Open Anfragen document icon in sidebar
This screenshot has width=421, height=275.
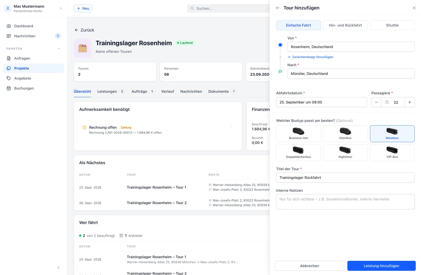click(x=9, y=58)
